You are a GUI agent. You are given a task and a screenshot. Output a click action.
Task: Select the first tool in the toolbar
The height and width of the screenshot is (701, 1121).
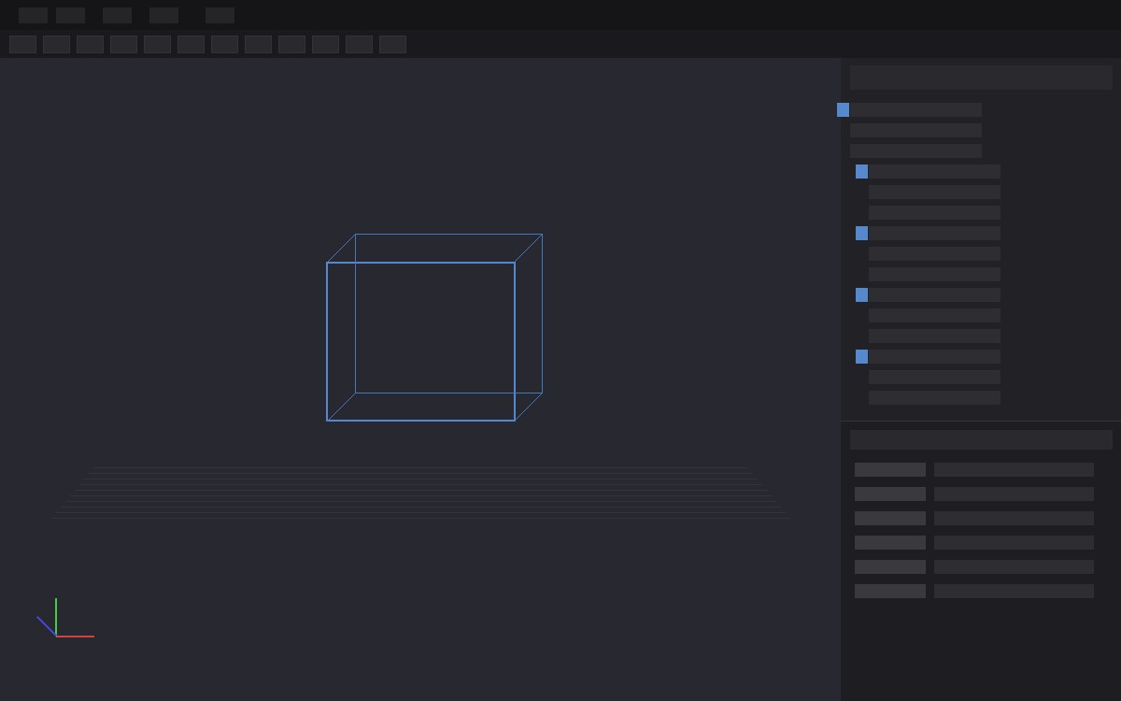(22, 43)
